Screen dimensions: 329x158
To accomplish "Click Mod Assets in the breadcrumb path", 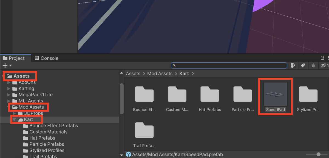I will [x=160, y=73].
